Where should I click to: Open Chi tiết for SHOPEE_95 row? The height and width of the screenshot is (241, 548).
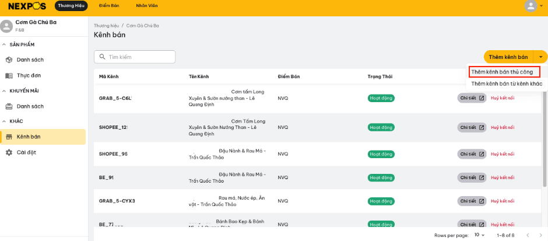472,154
